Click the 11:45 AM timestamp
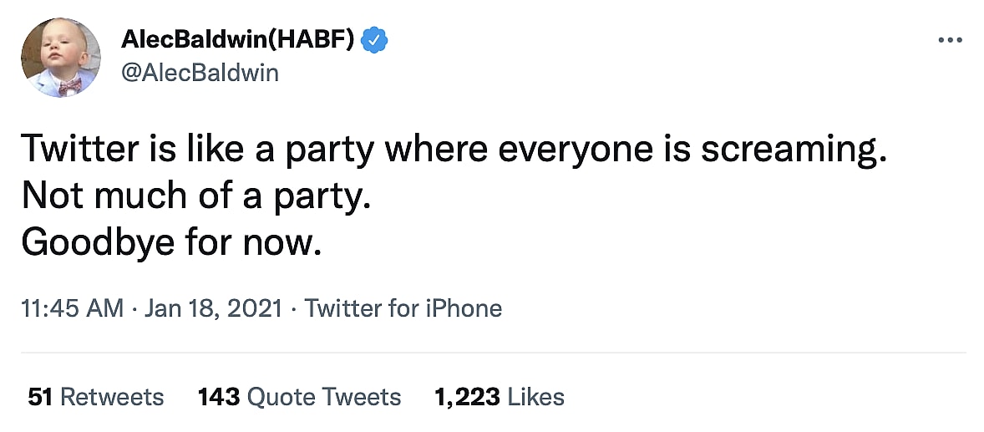 coord(74,309)
